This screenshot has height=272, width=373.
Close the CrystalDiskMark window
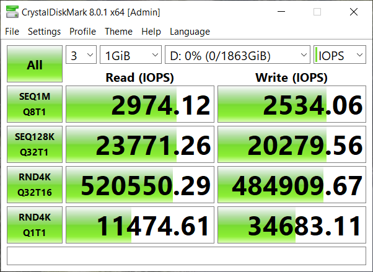pos(354,12)
